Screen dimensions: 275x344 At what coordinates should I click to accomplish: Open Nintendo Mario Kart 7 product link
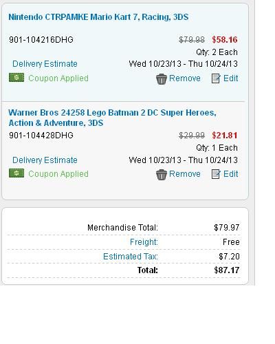pyautogui.click(x=98, y=17)
